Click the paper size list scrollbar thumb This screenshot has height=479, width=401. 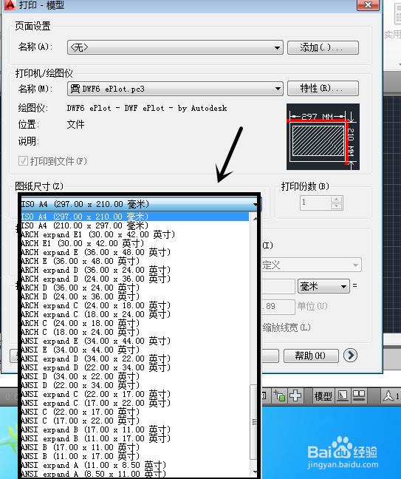coord(253,421)
